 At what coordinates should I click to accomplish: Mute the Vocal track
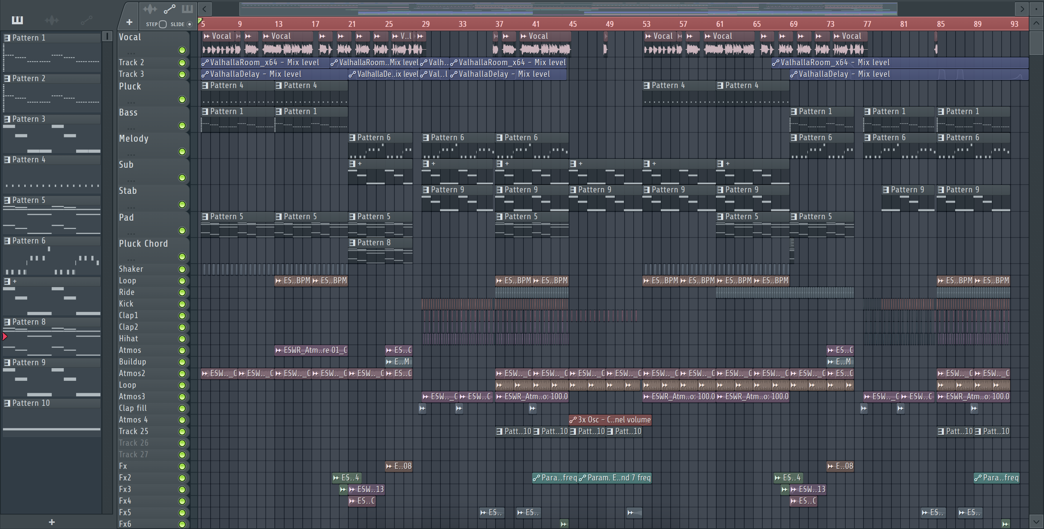click(x=182, y=50)
